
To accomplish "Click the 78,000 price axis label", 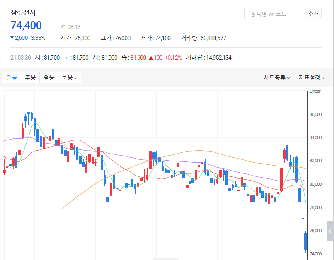I will coord(315,207).
